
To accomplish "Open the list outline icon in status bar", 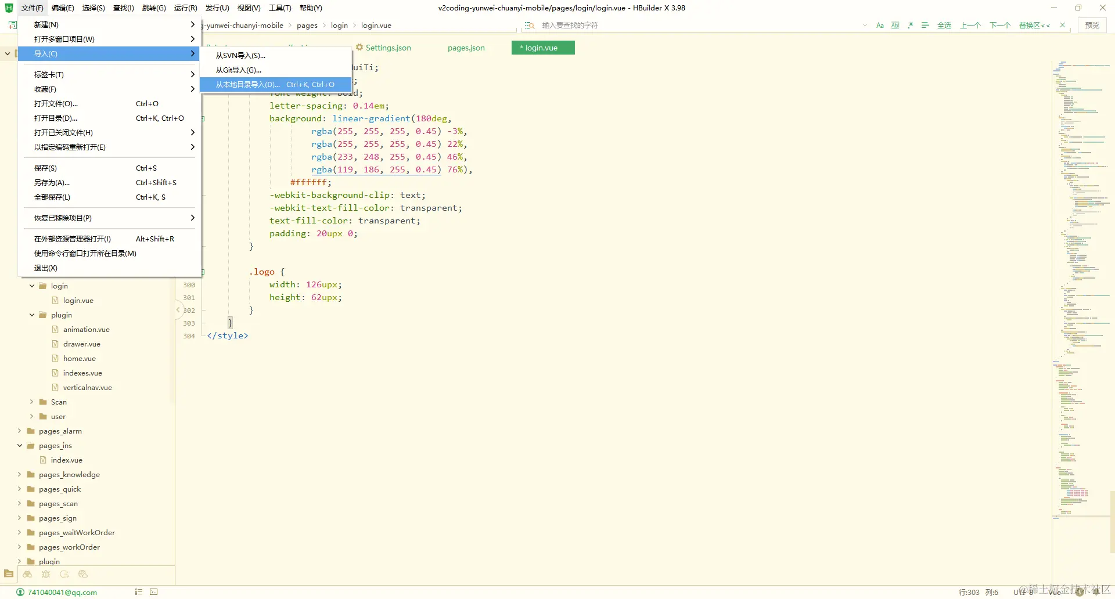I will coord(139,592).
